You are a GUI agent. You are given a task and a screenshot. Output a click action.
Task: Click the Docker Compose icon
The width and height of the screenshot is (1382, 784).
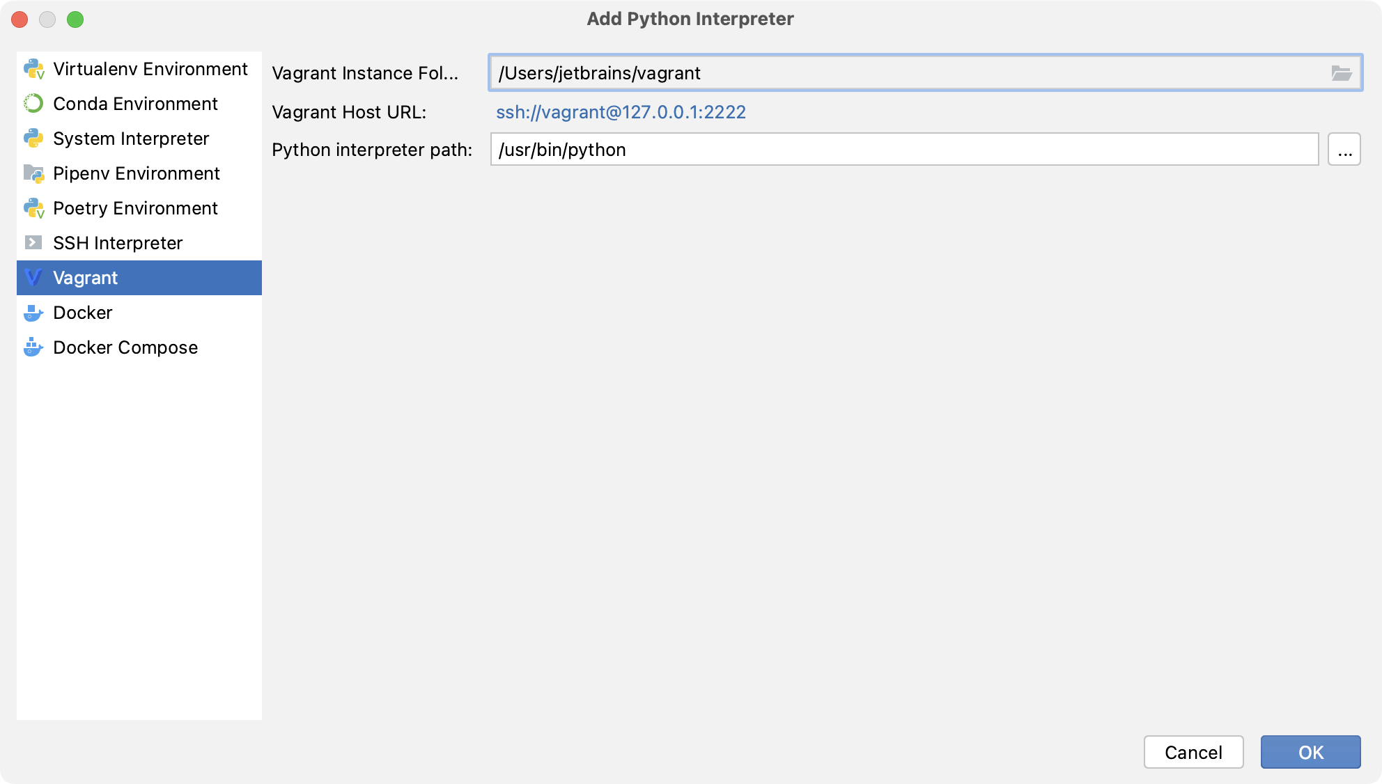click(x=33, y=347)
